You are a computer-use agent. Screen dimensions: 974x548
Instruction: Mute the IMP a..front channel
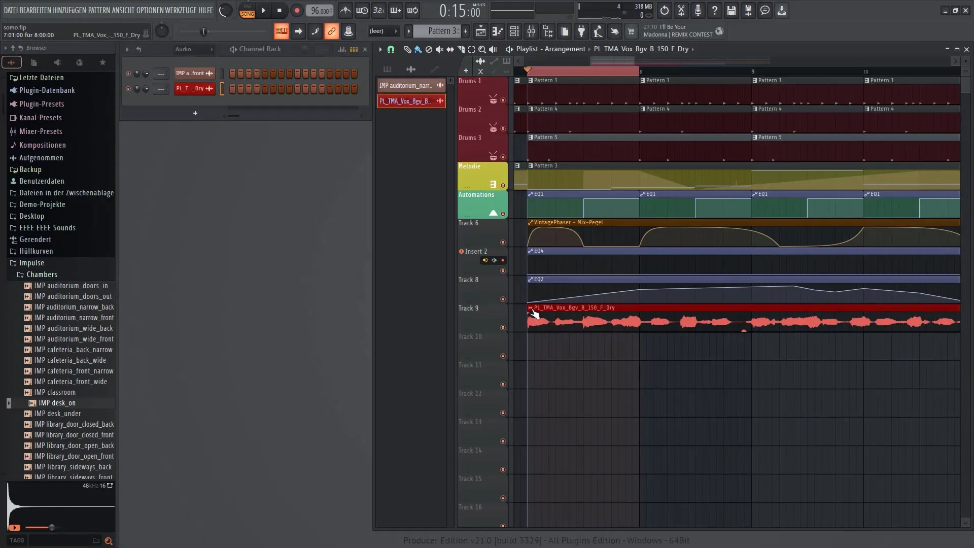128,74
